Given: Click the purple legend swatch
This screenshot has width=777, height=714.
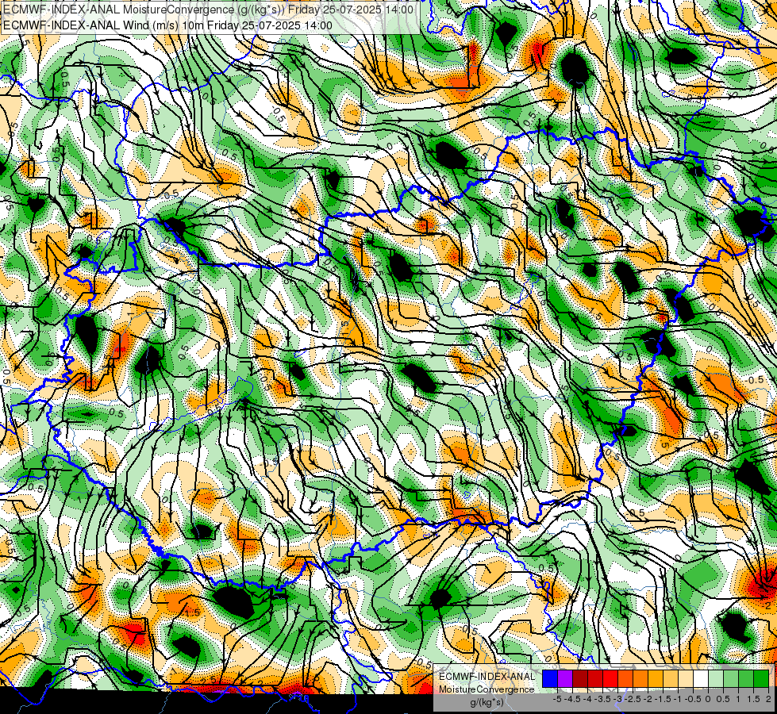Looking at the screenshot, I should coord(565,679).
